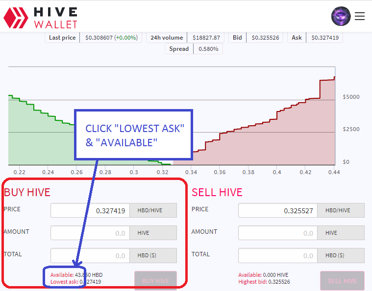The width and height of the screenshot is (372, 291).
Task: Click the BUY HIVE button
Action: click(x=156, y=281)
